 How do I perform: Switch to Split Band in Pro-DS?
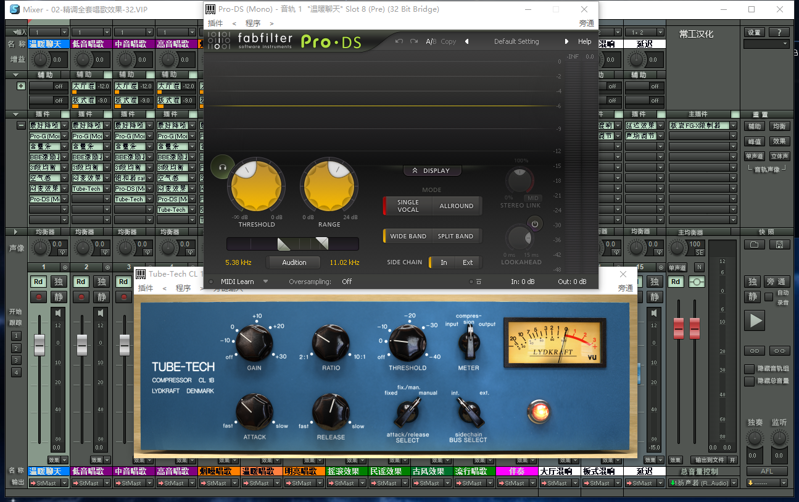click(x=455, y=236)
